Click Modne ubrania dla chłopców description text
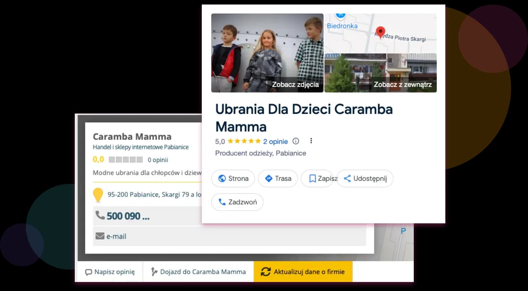The width and height of the screenshot is (528, 291). (147, 173)
